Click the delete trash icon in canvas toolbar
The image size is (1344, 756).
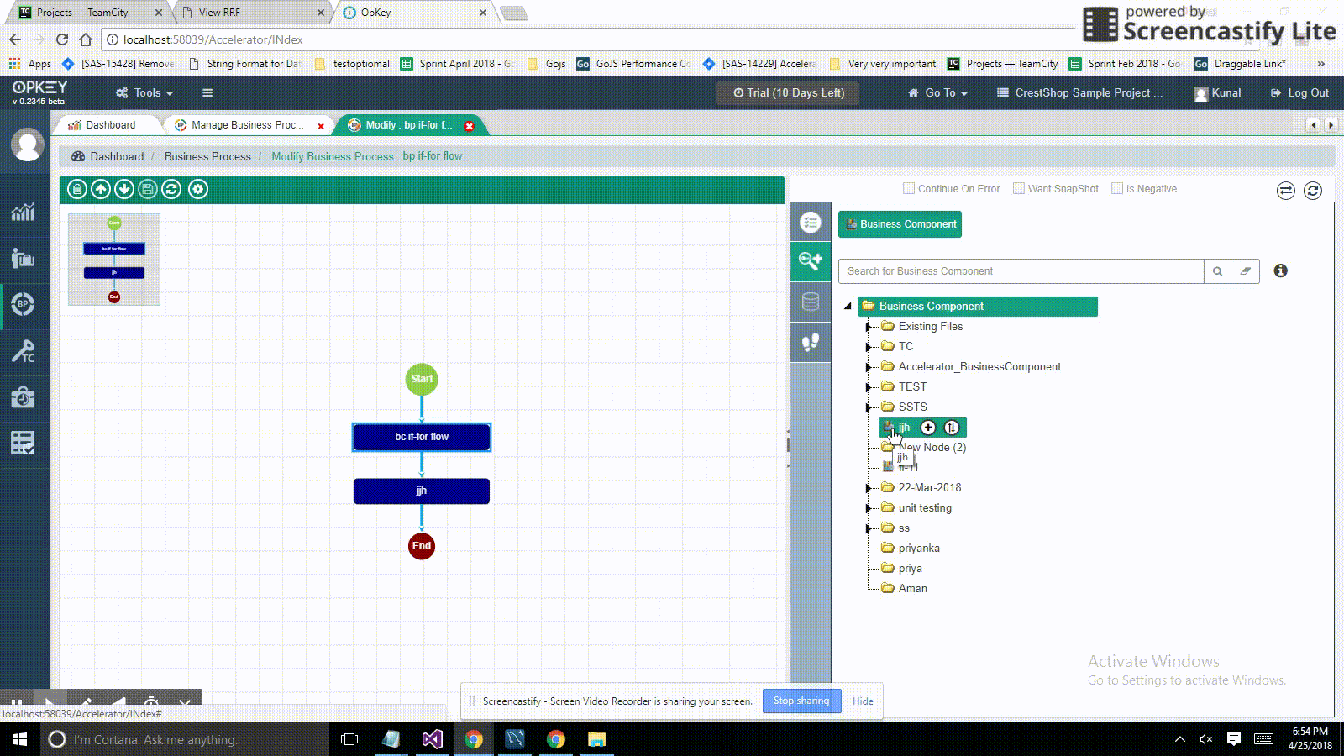tap(77, 189)
